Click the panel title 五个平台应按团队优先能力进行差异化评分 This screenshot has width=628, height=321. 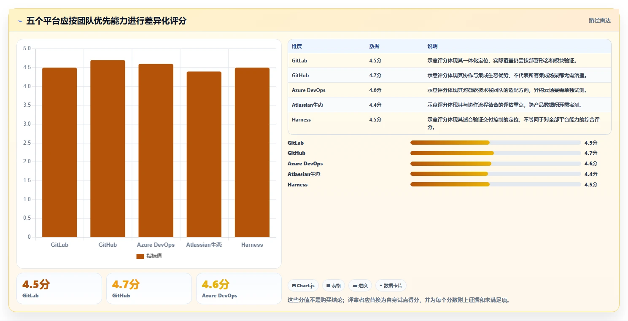point(106,21)
